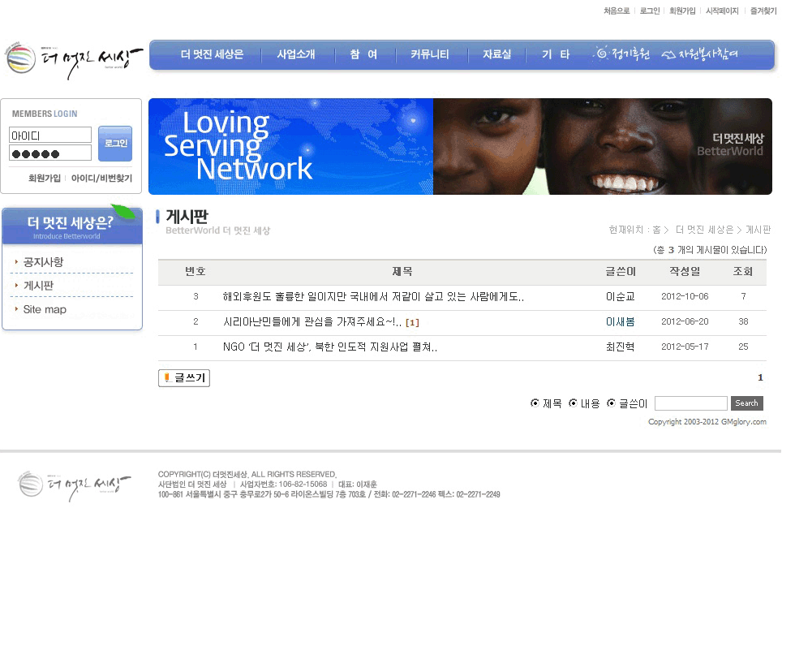Open the 더 멋진 세상은 nav menu
The image size is (795, 646).
212,54
